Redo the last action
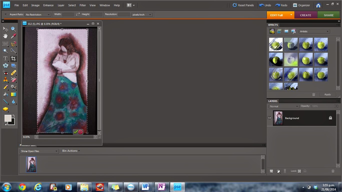The height and width of the screenshot is (192, 342). tap(281, 5)
